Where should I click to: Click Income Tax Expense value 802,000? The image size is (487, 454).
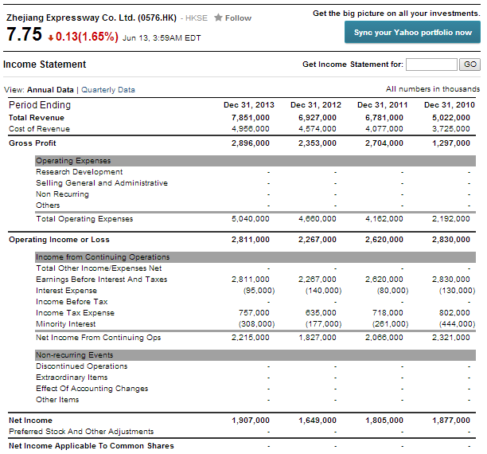(x=454, y=313)
